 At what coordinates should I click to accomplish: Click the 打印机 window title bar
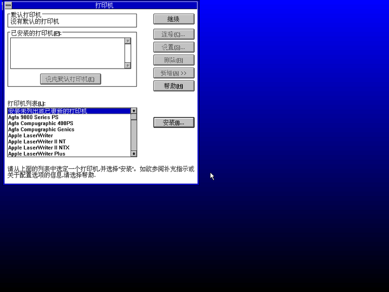point(104,5)
